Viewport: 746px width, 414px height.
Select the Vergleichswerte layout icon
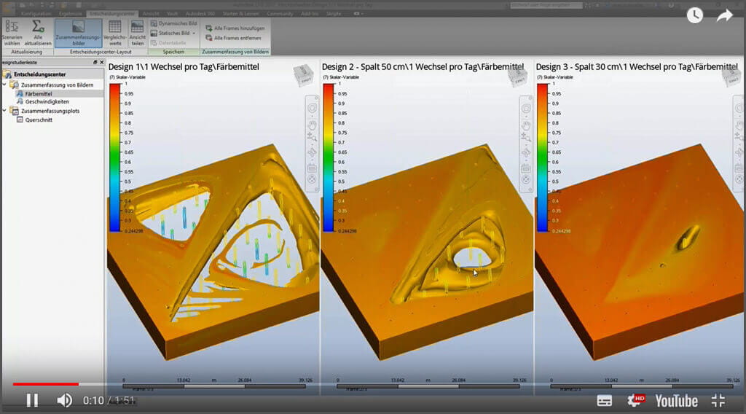114,32
